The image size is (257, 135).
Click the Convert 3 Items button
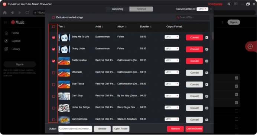(x=194, y=129)
